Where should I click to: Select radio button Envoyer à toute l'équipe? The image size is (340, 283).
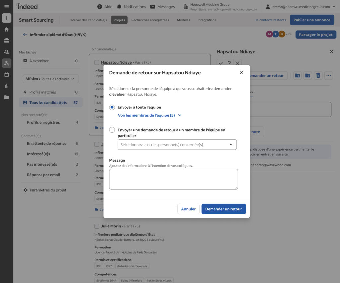coord(112,107)
